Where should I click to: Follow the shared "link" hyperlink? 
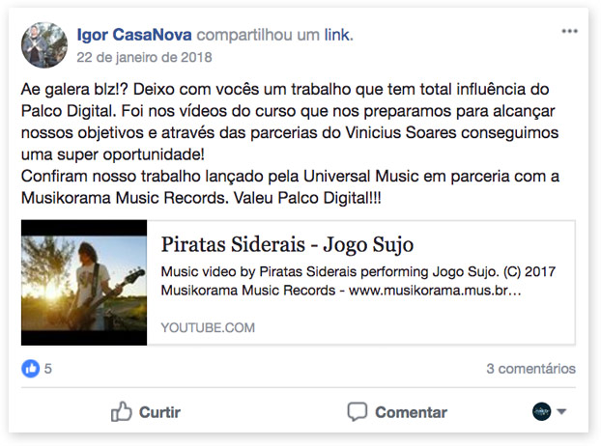click(x=338, y=35)
